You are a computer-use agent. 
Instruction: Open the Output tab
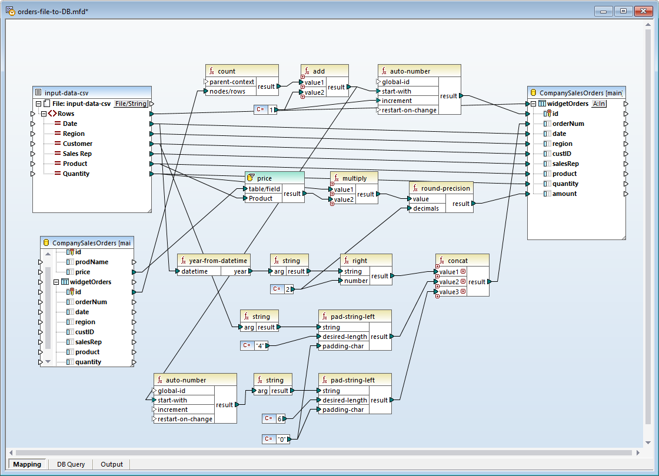point(112,464)
